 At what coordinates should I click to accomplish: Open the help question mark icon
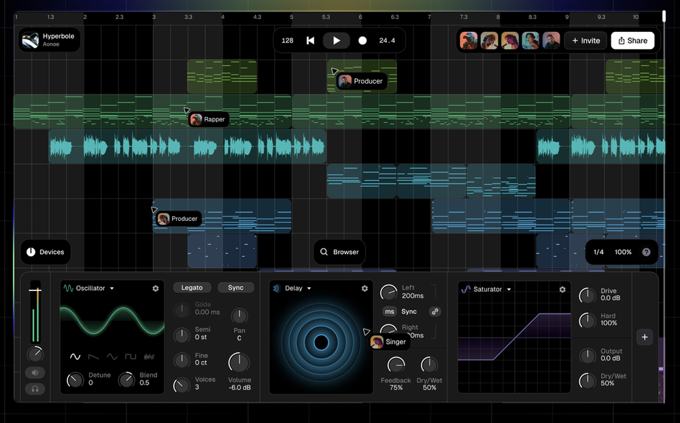point(646,252)
